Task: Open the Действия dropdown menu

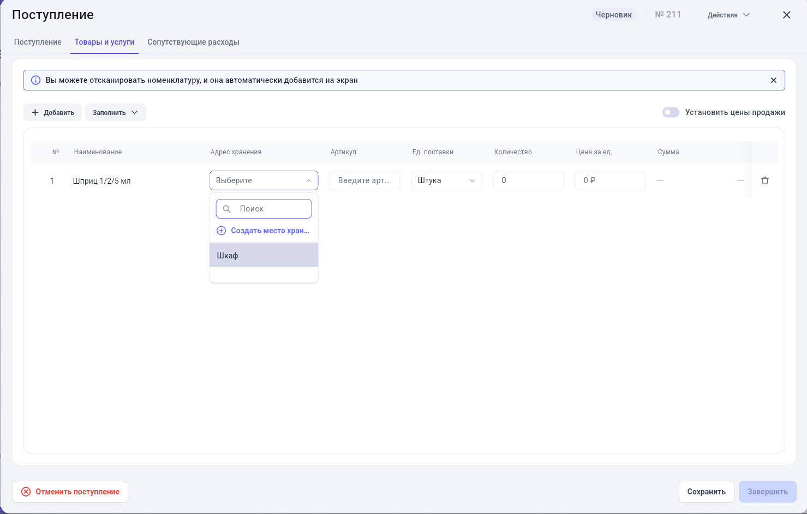Action: point(728,15)
